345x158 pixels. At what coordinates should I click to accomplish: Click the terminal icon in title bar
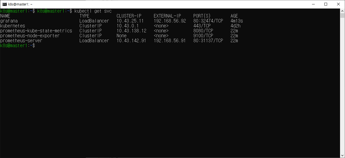[x=5, y=4]
